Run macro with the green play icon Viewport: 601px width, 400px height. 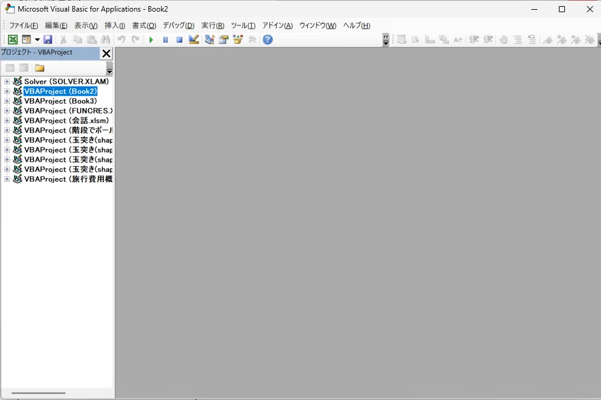pyautogui.click(x=151, y=40)
